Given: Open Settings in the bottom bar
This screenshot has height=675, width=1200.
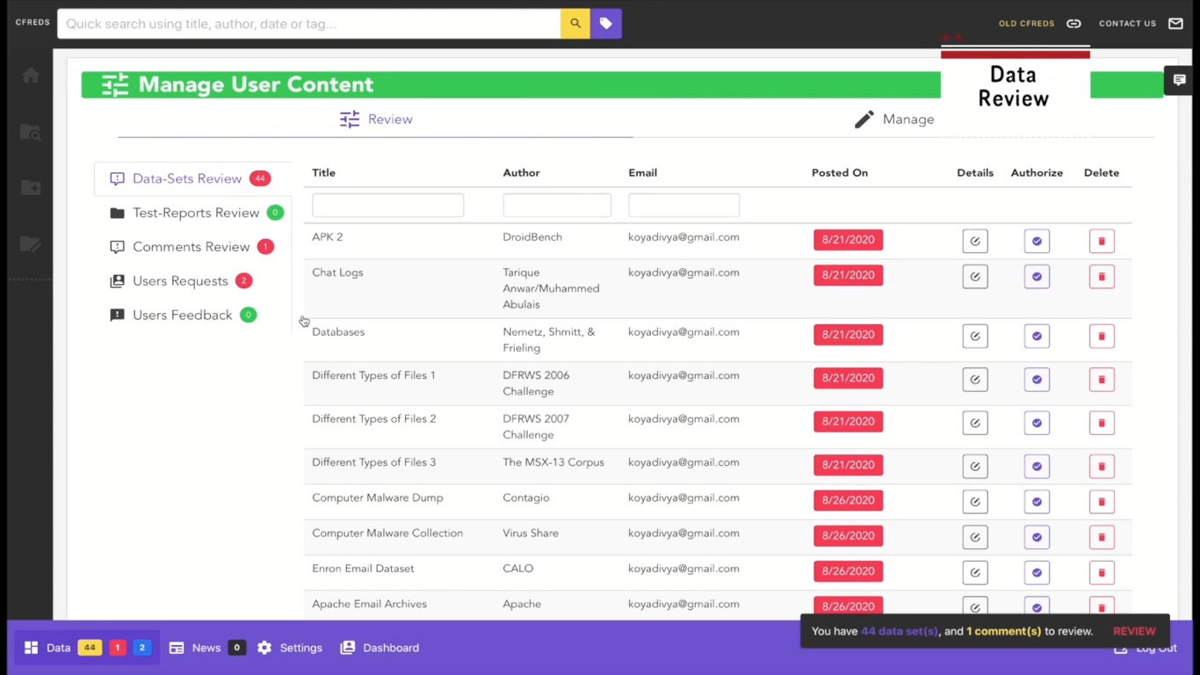Looking at the screenshot, I should tap(290, 648).
